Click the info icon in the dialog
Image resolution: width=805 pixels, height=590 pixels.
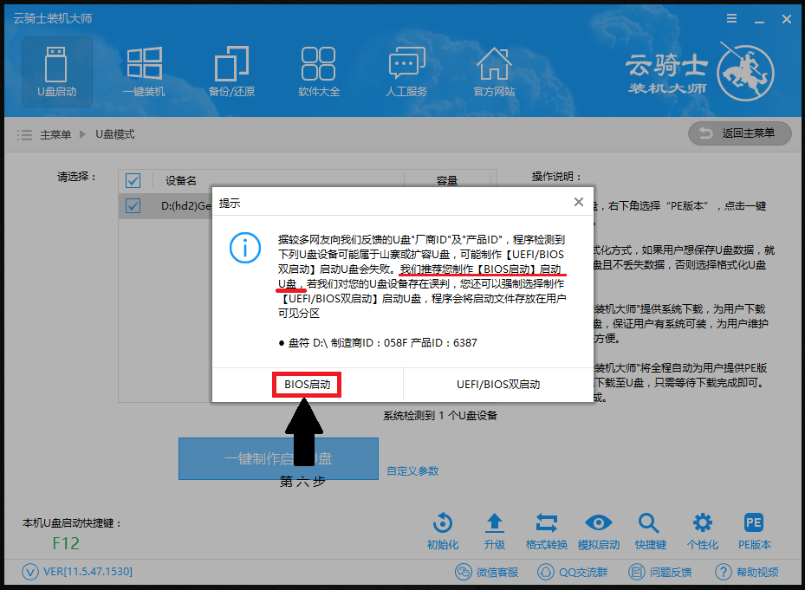245,248
